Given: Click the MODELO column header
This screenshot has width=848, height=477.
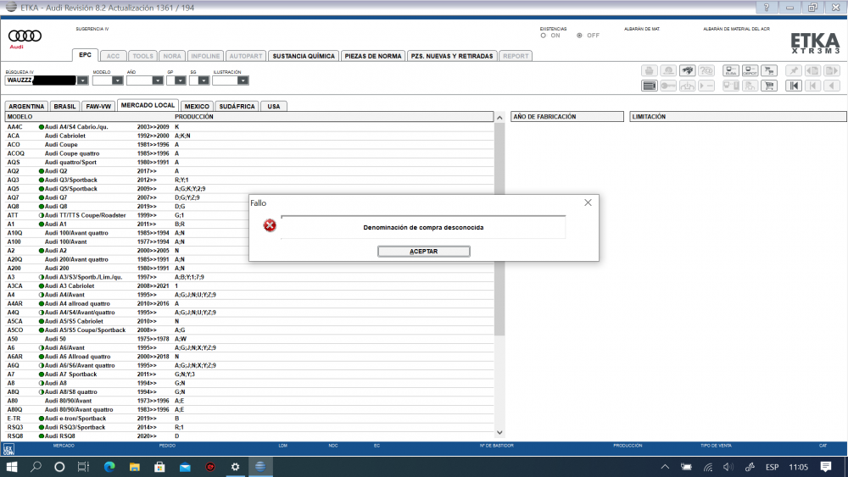Looking at the screenshot, I should pos(20,117).
